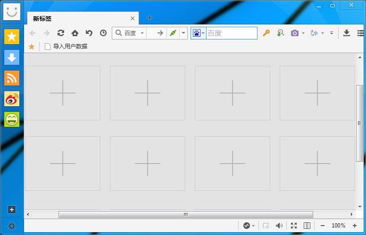Add site to fourth top-row tile
This screenshot has width=366, height=235.
tap(317, 93)
